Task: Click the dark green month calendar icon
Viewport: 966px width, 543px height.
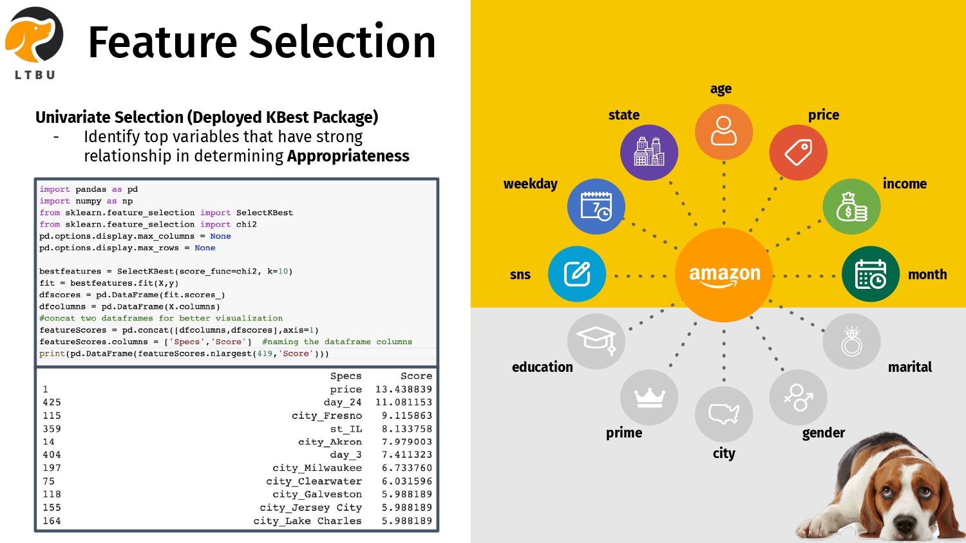Action: point(870,274)
